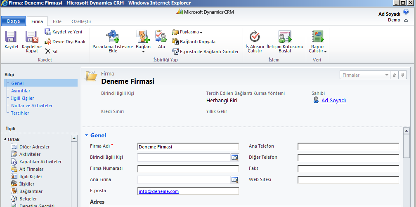Screen dimensions: 416x207
Task: Click the Ana Telefon input field
Action: [x=348, y=146]
